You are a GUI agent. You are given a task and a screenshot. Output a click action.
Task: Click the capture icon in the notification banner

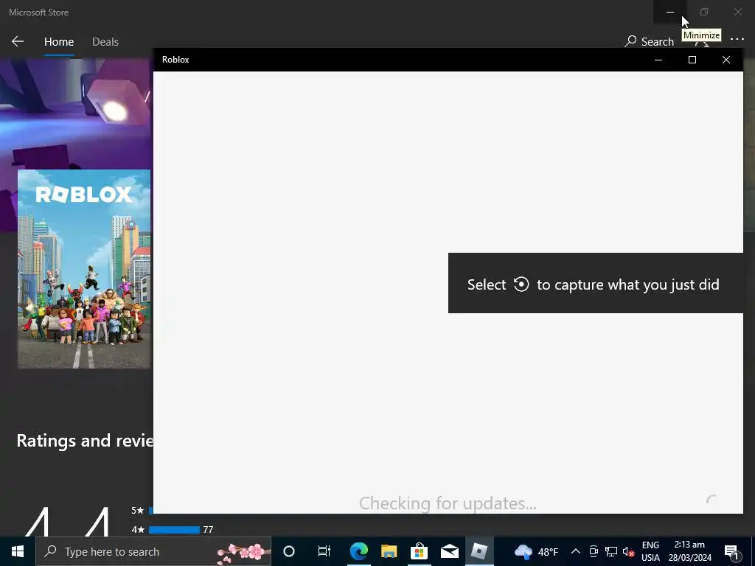coord(521,284)
